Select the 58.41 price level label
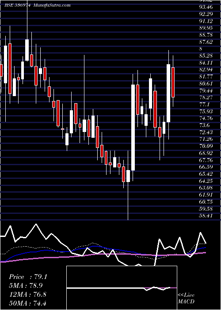Viewport: 221px width, 310px height. pos(206,216)
